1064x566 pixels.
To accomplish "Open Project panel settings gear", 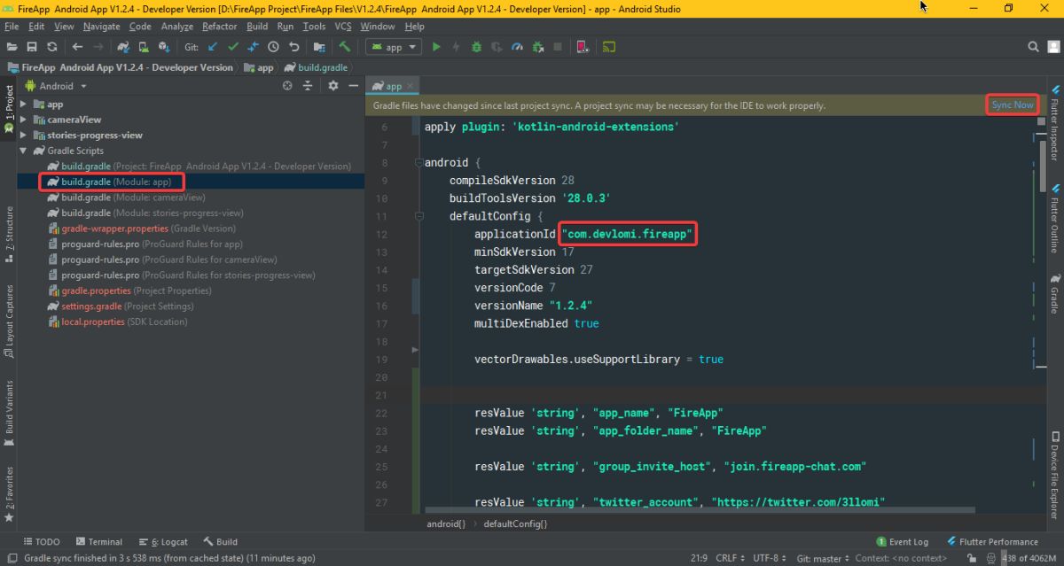I will (333, 86).
